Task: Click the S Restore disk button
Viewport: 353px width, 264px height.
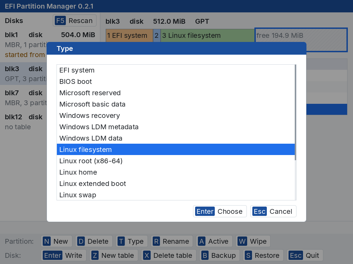Action: click(x=263, y=255)
